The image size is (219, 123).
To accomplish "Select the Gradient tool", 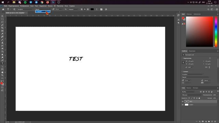I will coord(2,52).
